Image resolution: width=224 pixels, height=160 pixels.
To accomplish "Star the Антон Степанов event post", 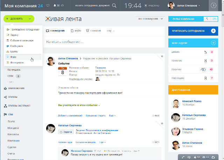I will [x=162, y=56].
